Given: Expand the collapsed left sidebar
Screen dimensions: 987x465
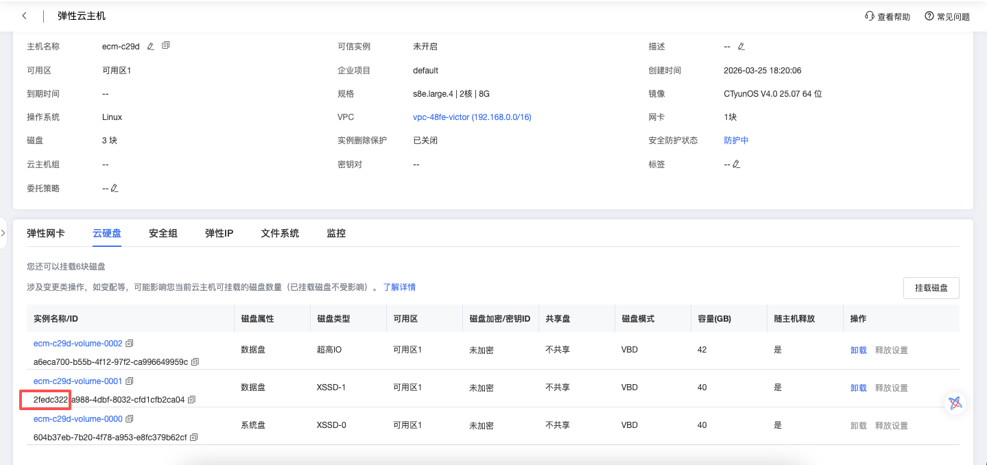Looking at the screenshot, I should 3,233.
